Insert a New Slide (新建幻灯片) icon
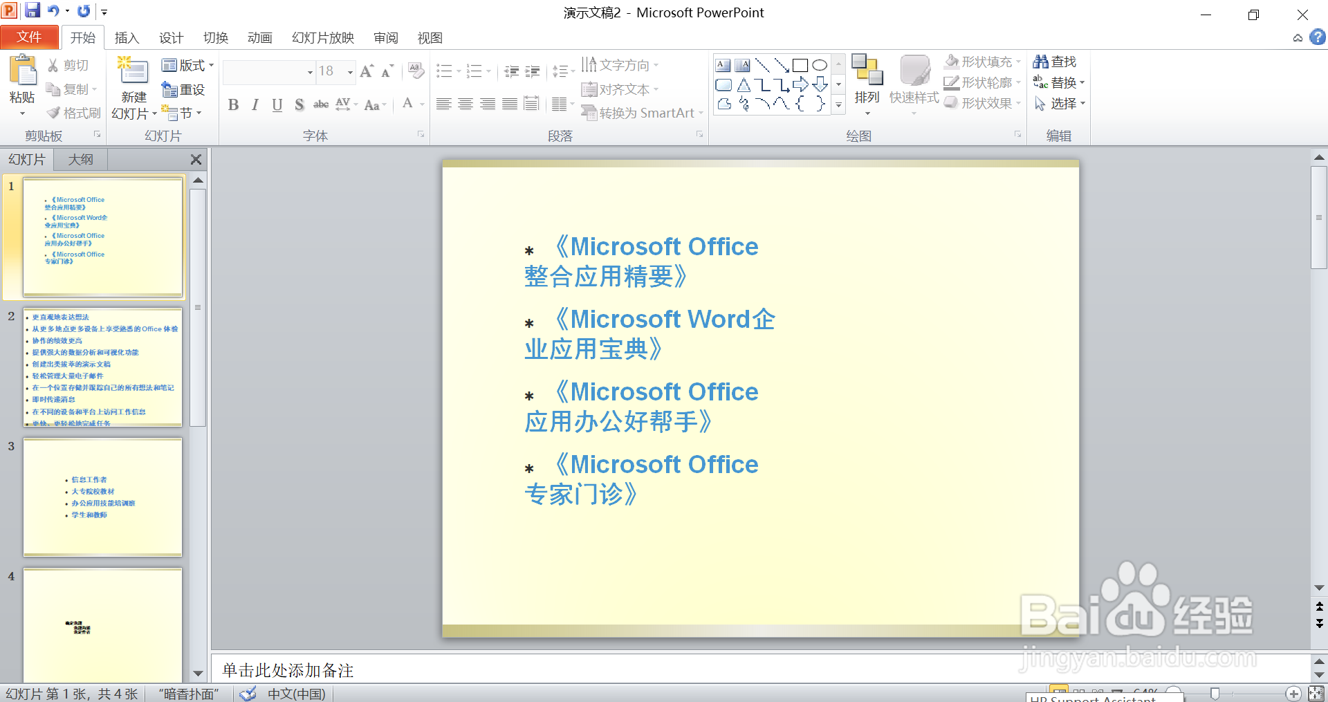 pyautogui.click(x=133, y=72)
